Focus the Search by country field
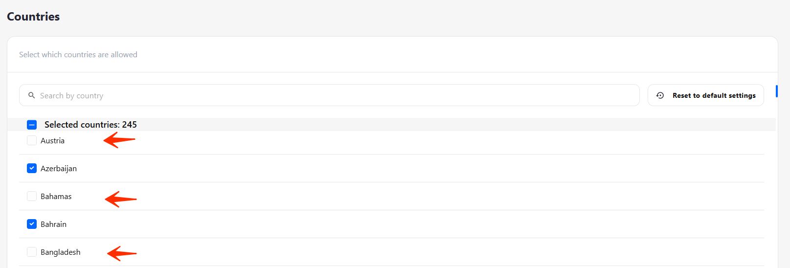 click(x=333, y=95)
